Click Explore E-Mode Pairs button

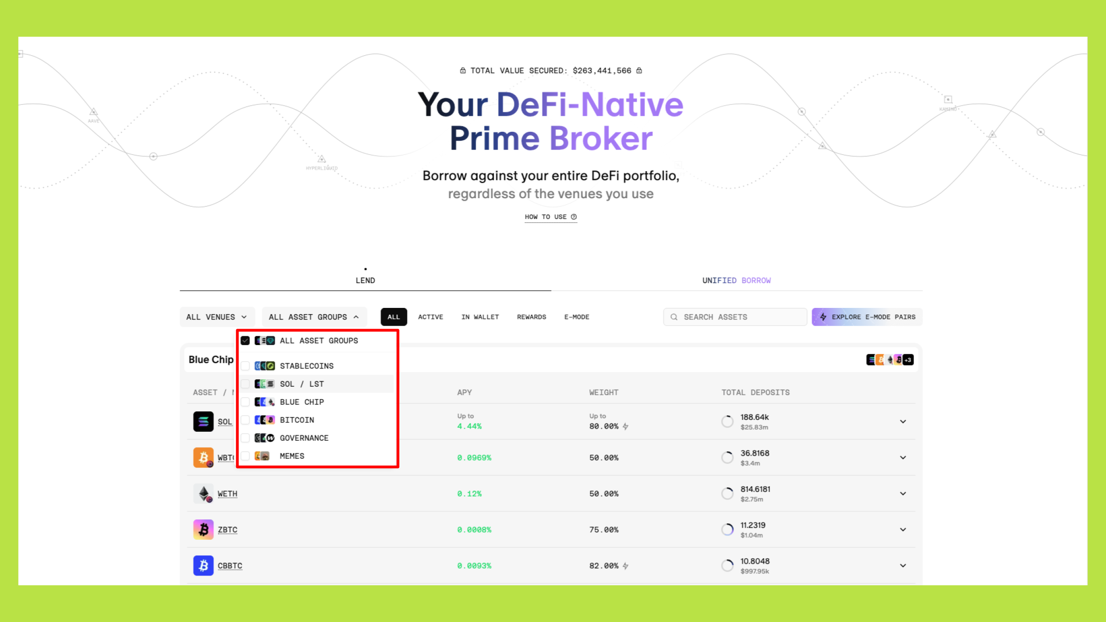pos(867,317)
